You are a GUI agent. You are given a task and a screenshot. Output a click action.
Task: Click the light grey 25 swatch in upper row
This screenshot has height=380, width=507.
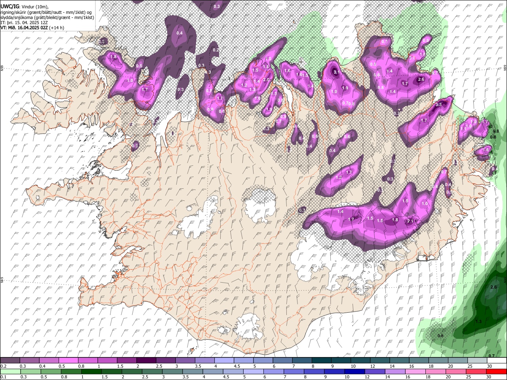[478, 361]
